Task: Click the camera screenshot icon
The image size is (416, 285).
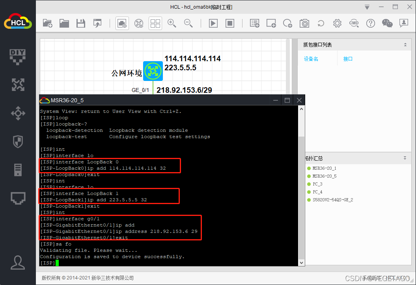Action: pos(304,23)
